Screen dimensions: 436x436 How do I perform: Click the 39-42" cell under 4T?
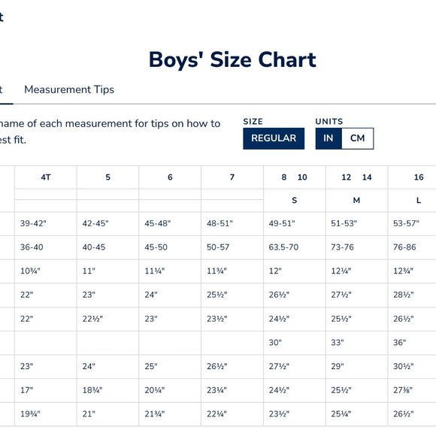(x=33, y=223)
